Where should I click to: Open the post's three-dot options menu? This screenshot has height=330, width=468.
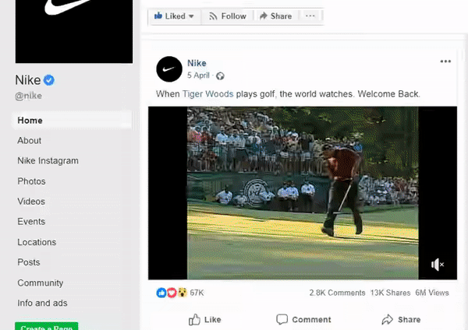445,61
